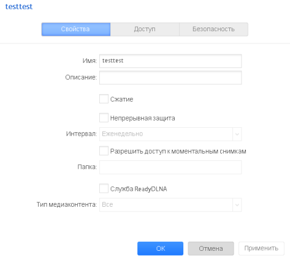The width and height of the screenshot is (290, 260).
Task: Click the Сжатие checkbox label text
Action: point(122,99)
